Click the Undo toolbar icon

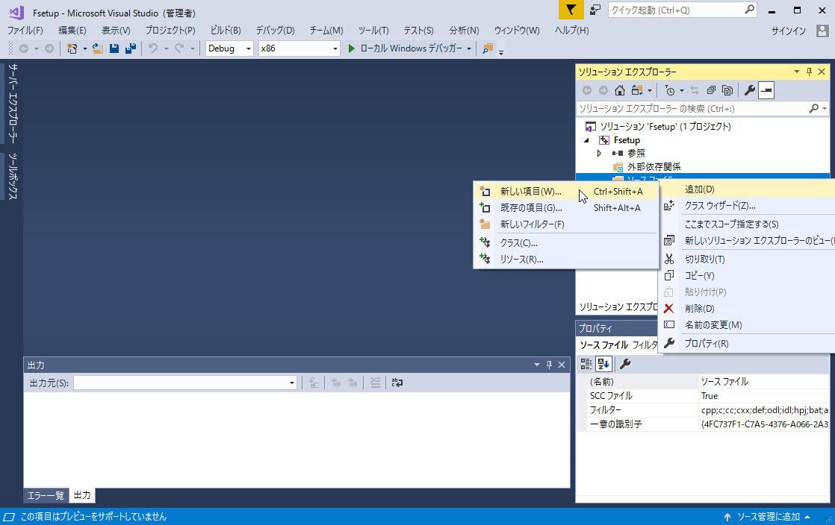[153, 48]
